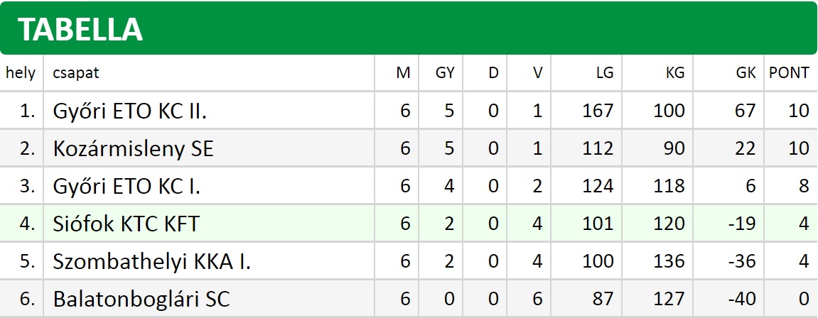The width and height of the screenshot is (818, 318).
Task: Click the 'hely' column header
Action: tap(21, 73)
